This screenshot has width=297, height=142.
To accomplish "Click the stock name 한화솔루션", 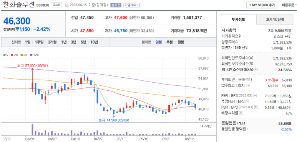I will (18, 5).
